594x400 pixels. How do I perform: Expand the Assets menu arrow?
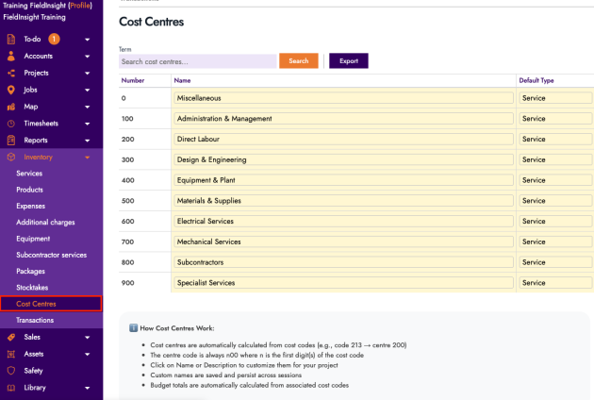pos(87,354)
